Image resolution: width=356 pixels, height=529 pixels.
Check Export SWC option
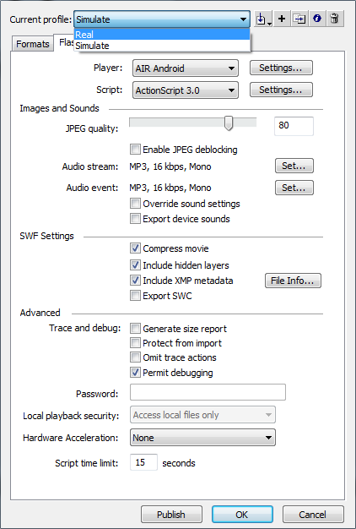tap(135, 296)
